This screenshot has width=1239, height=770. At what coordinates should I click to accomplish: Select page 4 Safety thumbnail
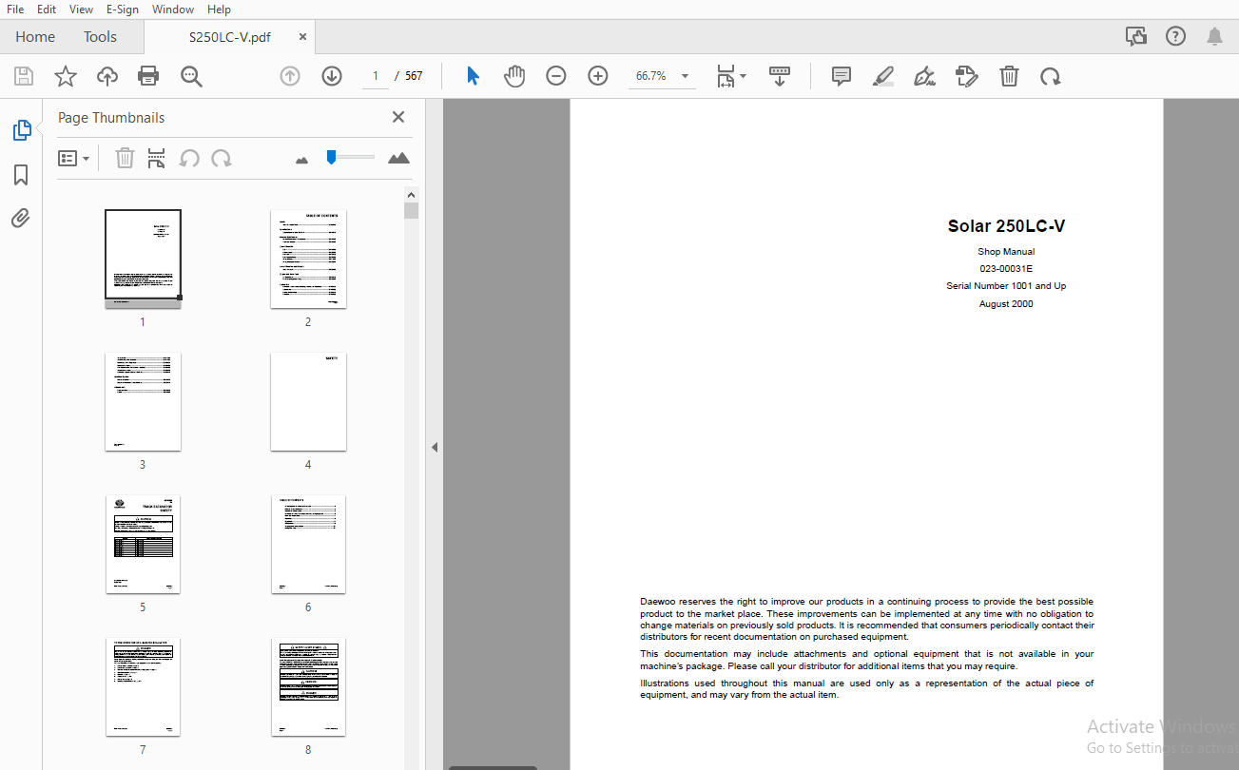pos(308,401)
